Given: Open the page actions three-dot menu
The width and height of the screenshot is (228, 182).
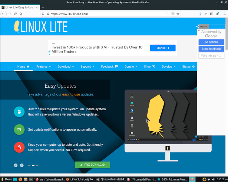Looking at the screenshot, I should (168, 14).
